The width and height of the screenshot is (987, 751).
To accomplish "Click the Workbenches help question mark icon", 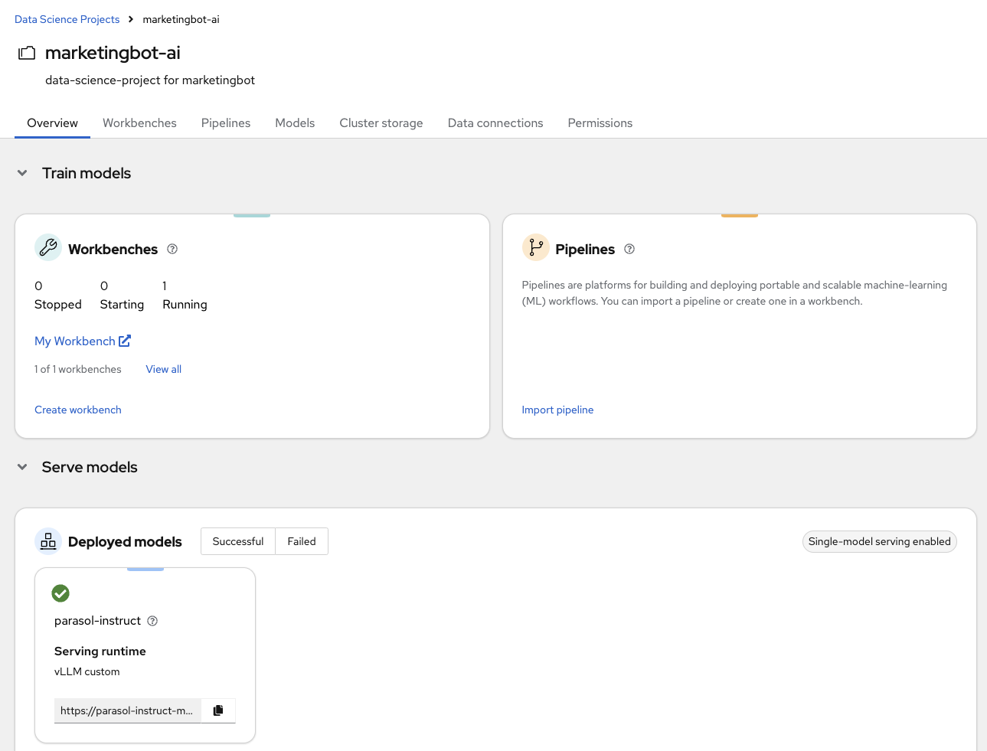I will tap(172, 249).
